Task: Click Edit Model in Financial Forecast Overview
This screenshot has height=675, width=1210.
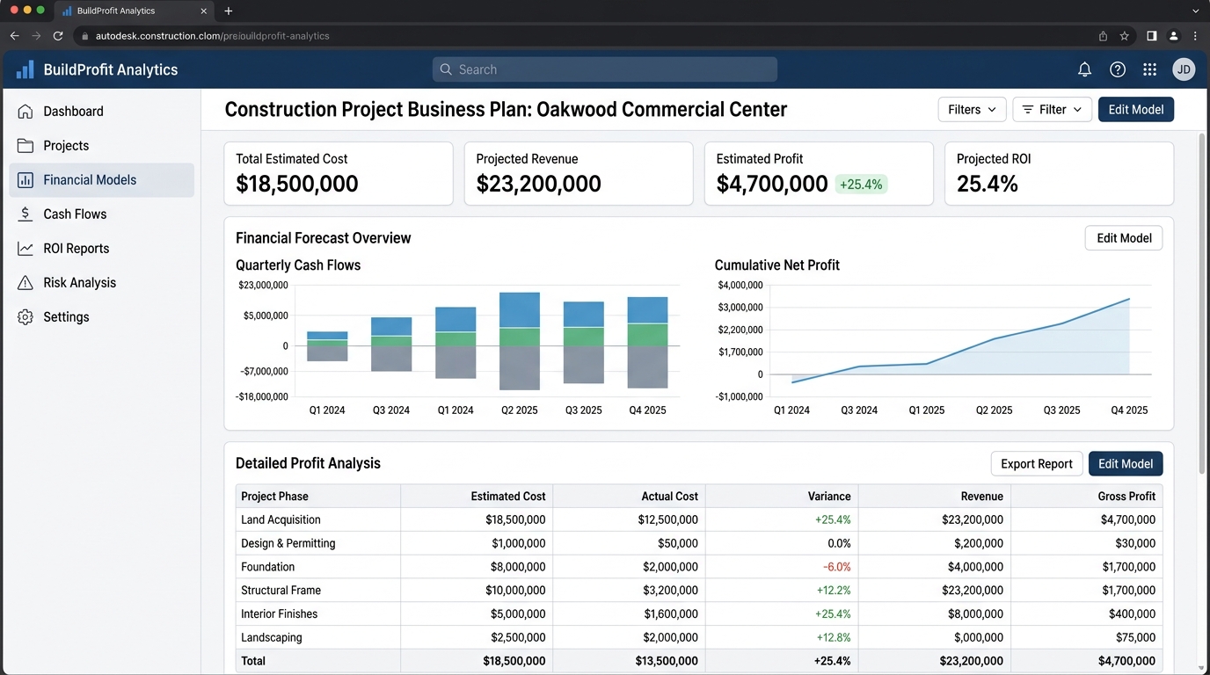Action: [1124, 238]
